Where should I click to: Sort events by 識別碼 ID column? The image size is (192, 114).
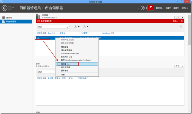click(x=50, y=78)
